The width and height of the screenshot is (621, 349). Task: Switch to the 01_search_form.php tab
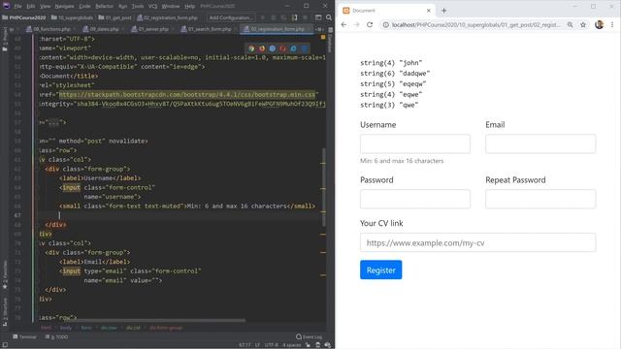coord(210,29)
